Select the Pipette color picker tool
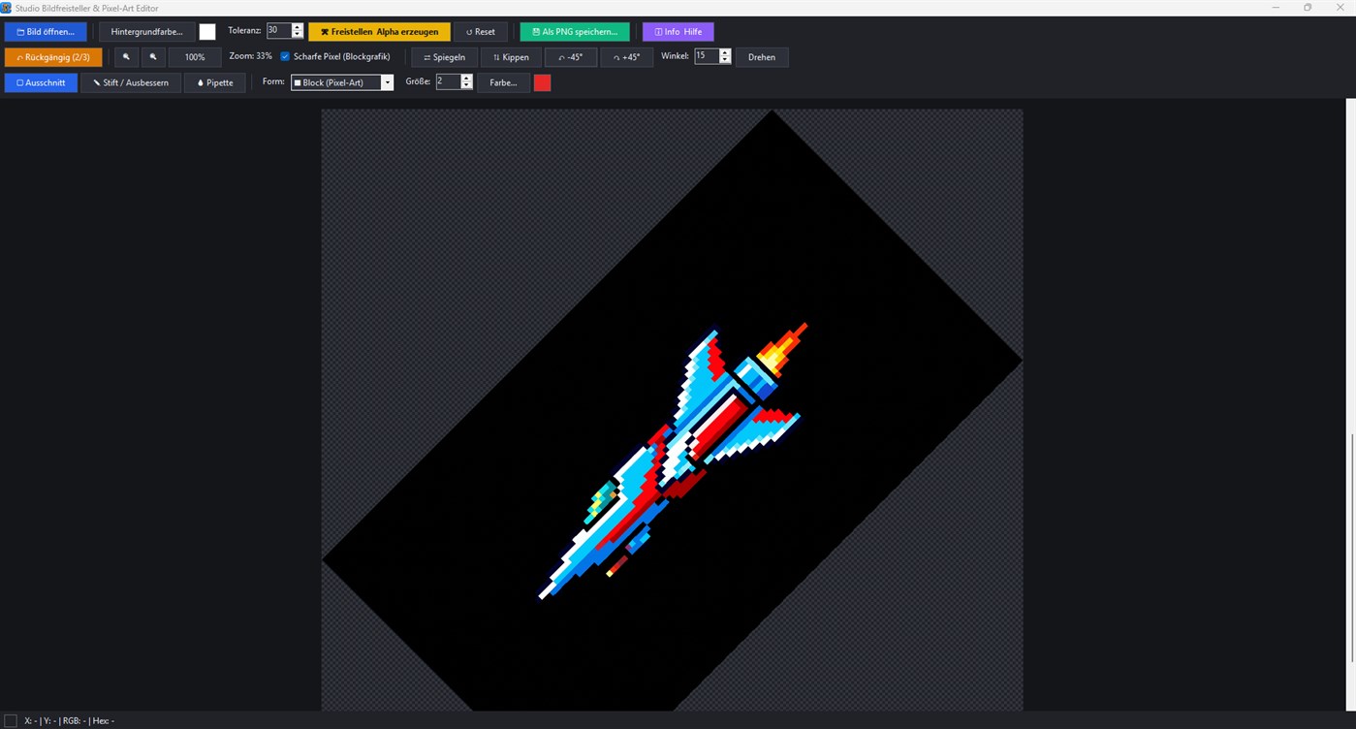The width and height of the screenshot is (1356, 729). click(215, 82)
